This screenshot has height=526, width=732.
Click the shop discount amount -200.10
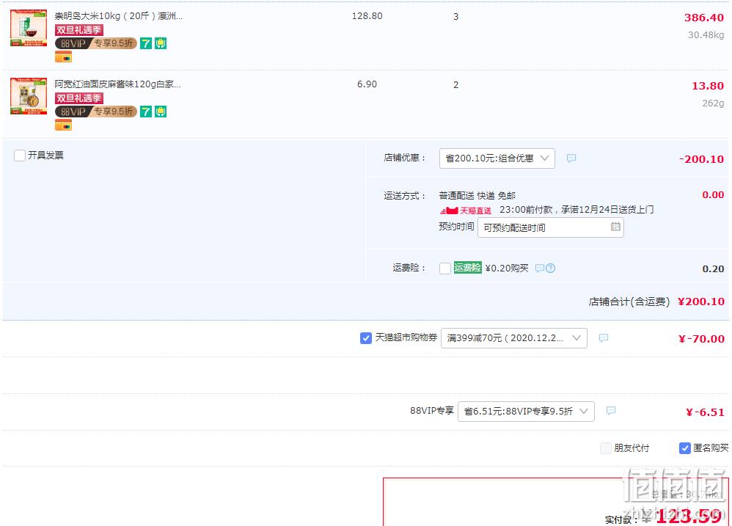point(701,159)
